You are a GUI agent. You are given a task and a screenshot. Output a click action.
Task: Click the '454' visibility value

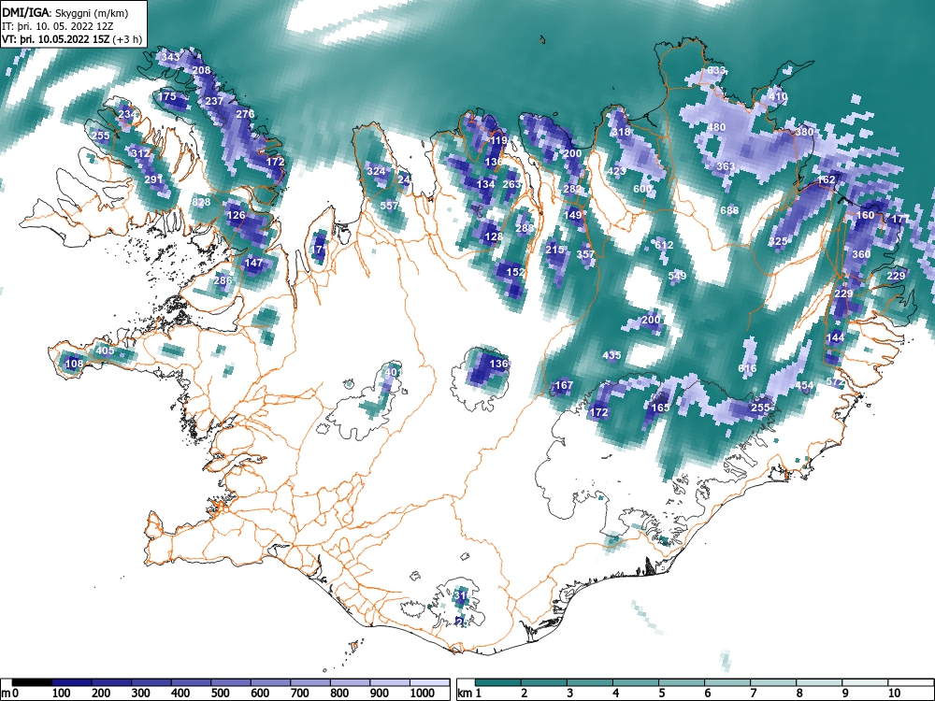804,386
